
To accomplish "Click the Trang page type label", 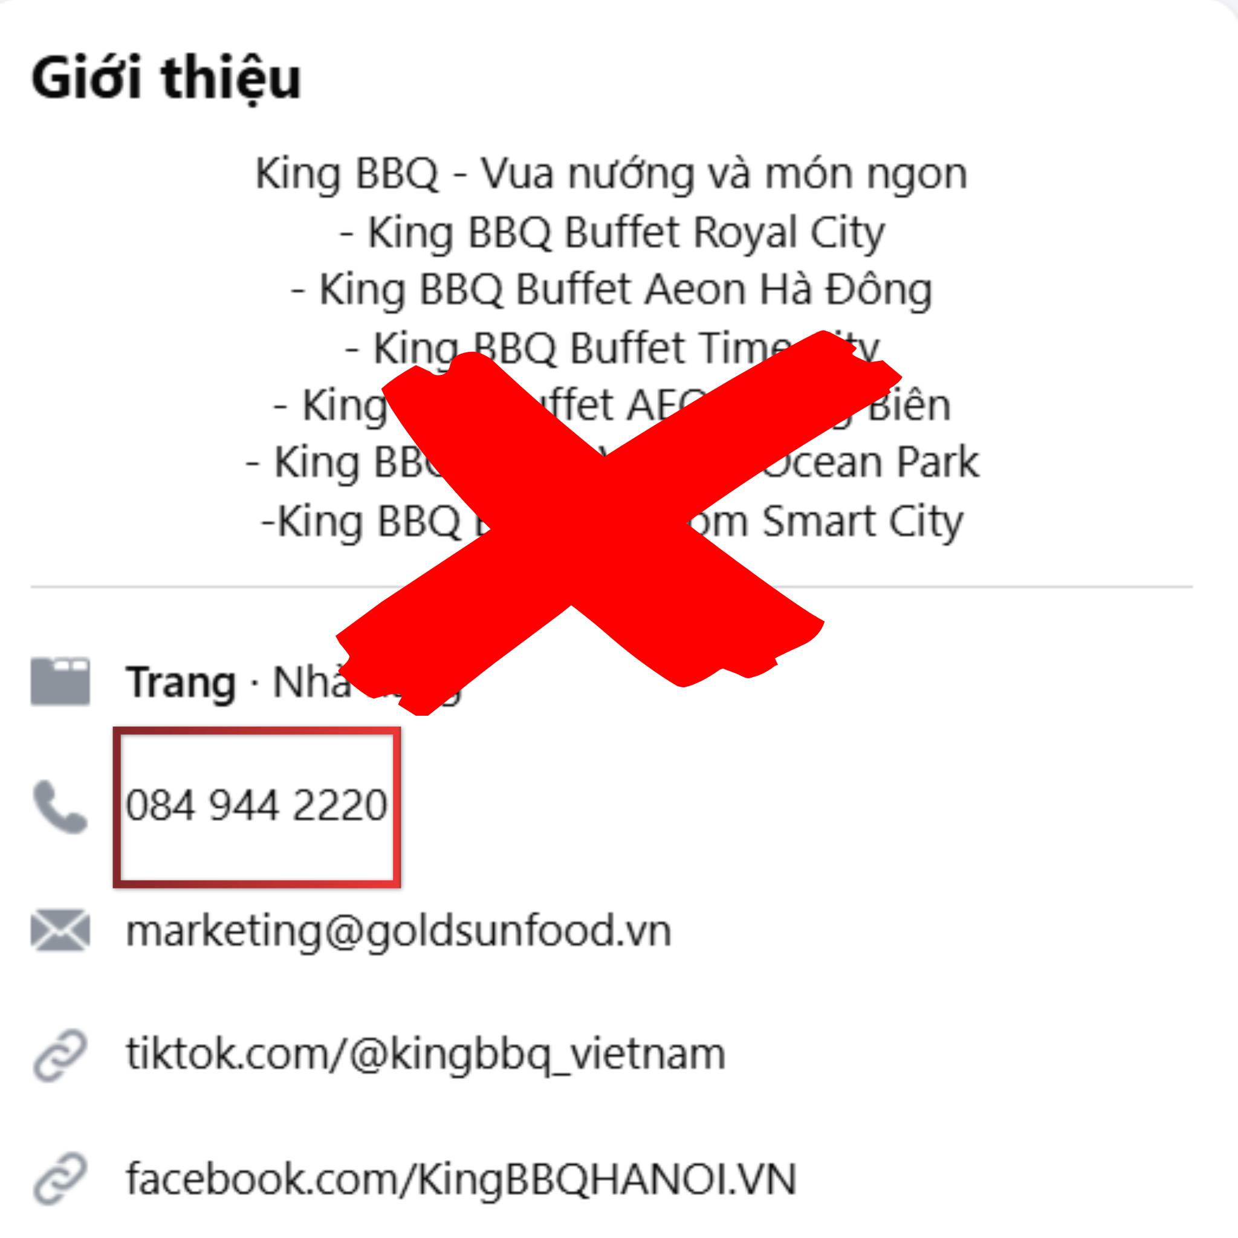I will point(181,682).
